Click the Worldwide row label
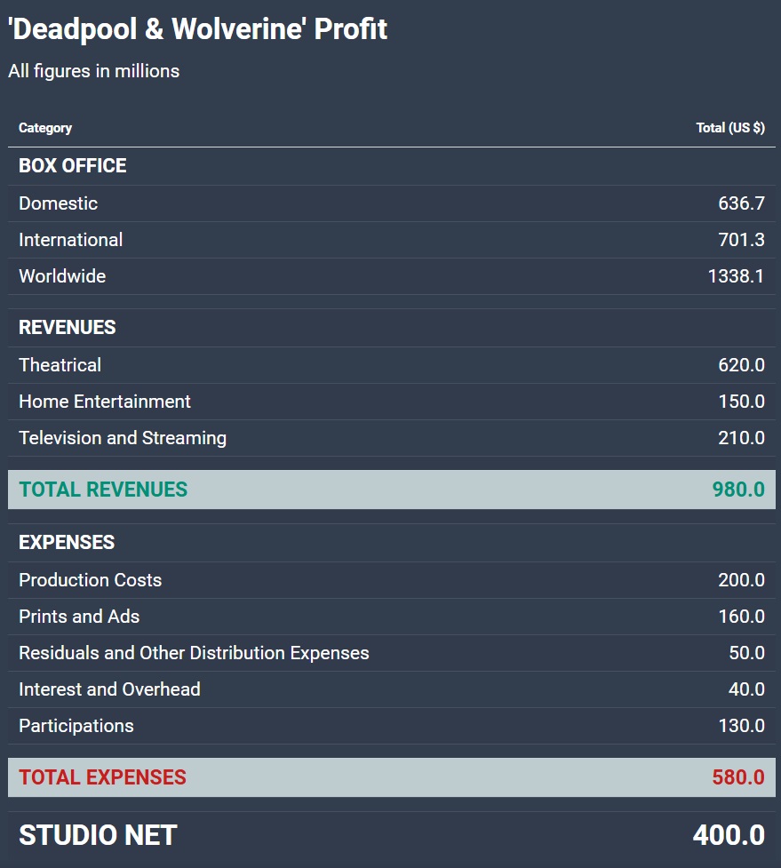The height and width of the screenshot is (868, 781). pos(62,276)
